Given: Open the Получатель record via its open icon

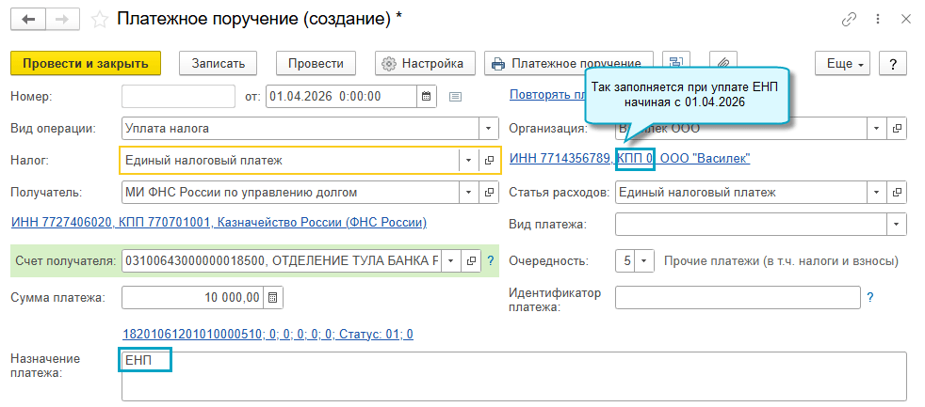Looking at the screenshot, I should coord(490,193).
